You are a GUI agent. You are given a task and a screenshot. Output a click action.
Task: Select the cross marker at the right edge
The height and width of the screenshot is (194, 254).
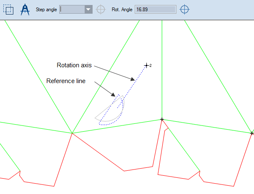coord(252,133)
